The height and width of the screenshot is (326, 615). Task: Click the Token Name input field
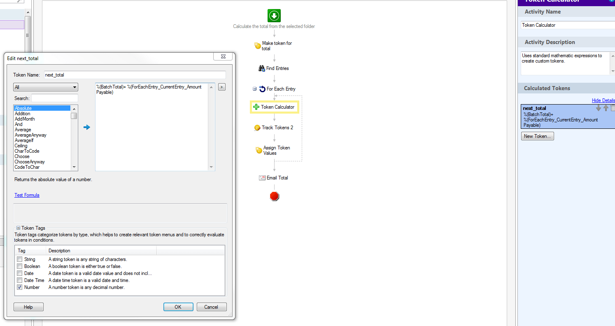click(x=135, y=75)
